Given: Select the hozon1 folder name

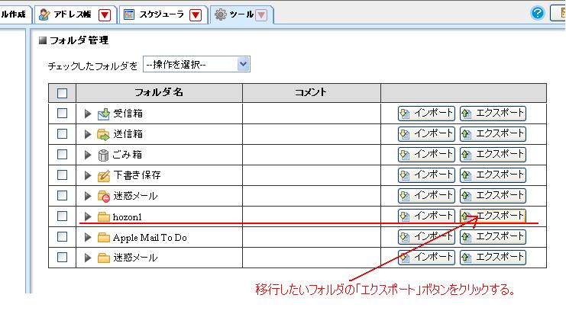Looking at the screenshot, I should pyautogui.click(x=127, y=216).
